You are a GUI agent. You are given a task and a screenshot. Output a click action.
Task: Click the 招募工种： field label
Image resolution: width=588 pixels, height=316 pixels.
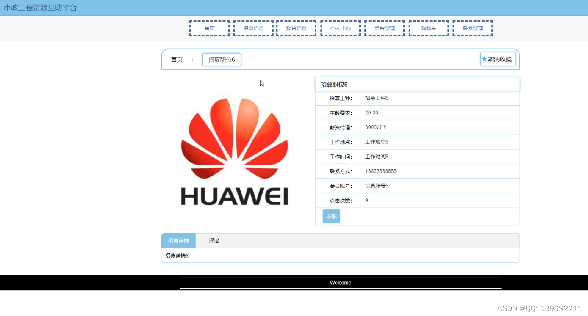coord(341,98)
